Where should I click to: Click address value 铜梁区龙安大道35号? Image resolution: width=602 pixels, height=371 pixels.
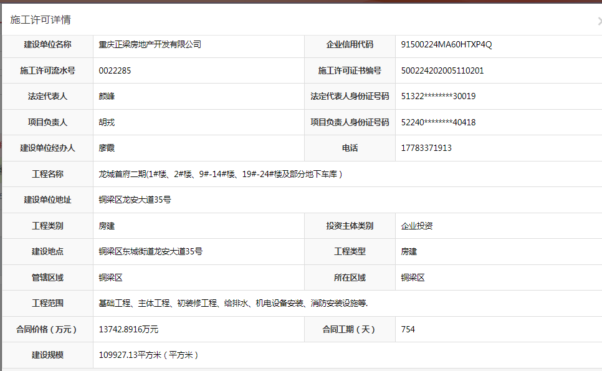(x=135, y=200)
